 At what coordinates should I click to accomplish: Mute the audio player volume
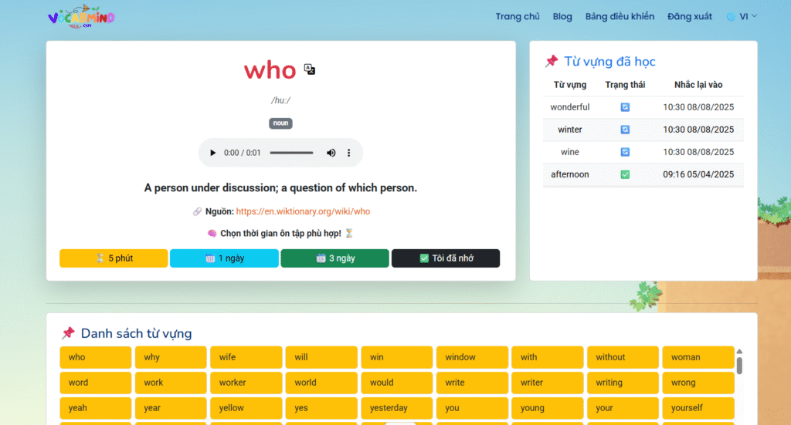(x=331, y=153)
